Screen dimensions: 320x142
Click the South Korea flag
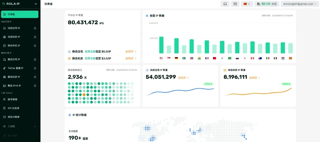coord(222,58)
